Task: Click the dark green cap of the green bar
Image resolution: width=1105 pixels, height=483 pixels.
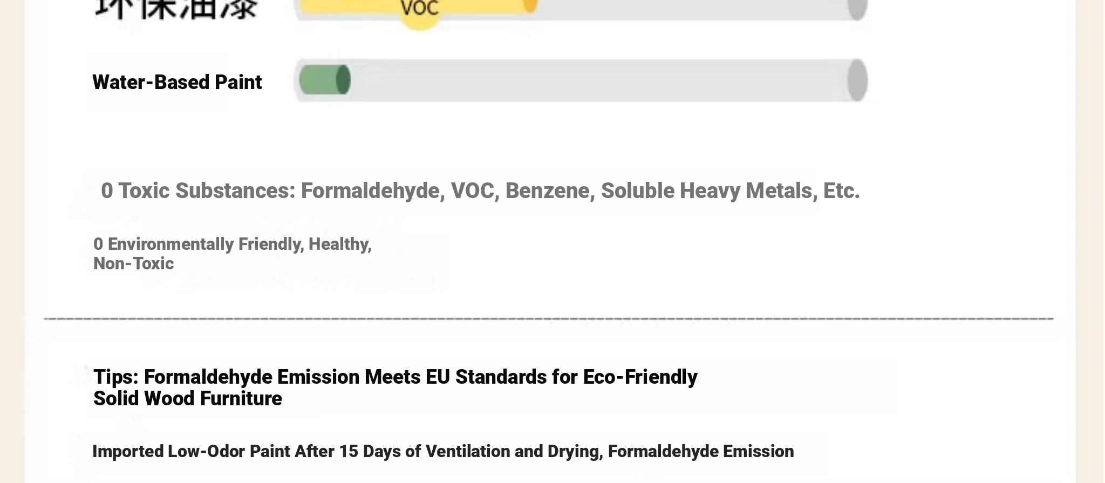Action: [343, 80]
